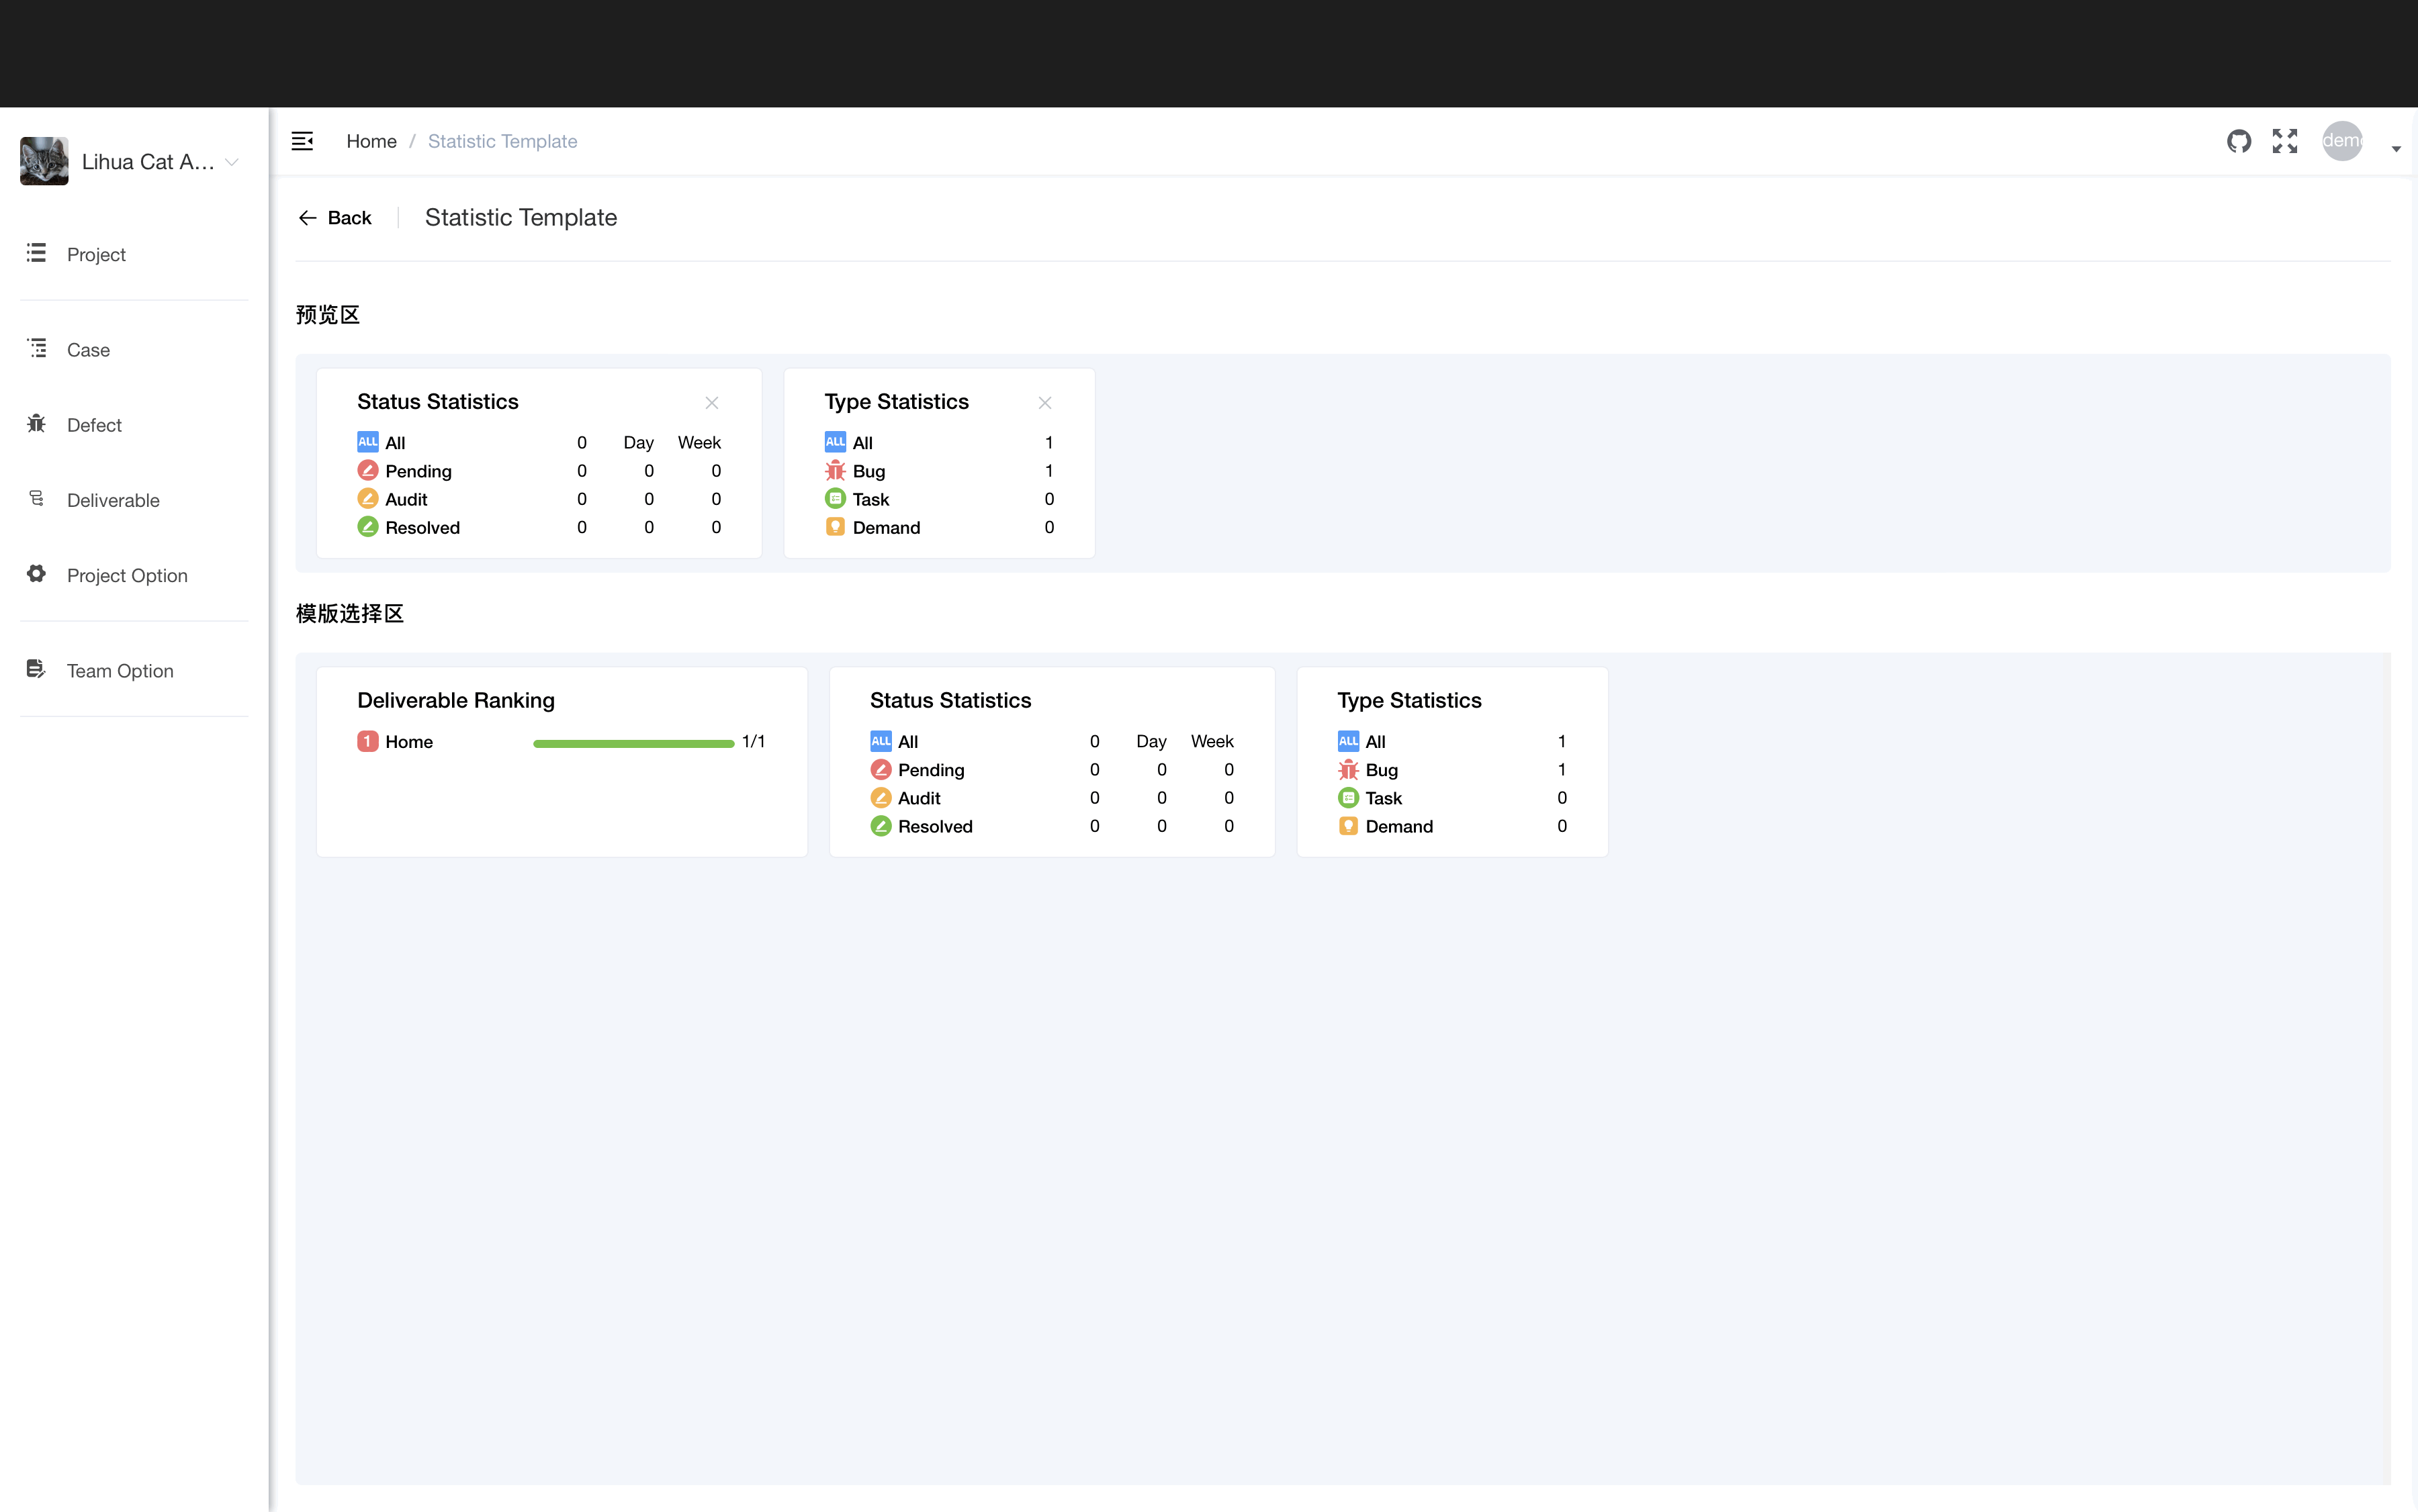Click the Project Option gear icon
The height and width of the screenshot is (1512, 2418).
click(x=36, y=573)
